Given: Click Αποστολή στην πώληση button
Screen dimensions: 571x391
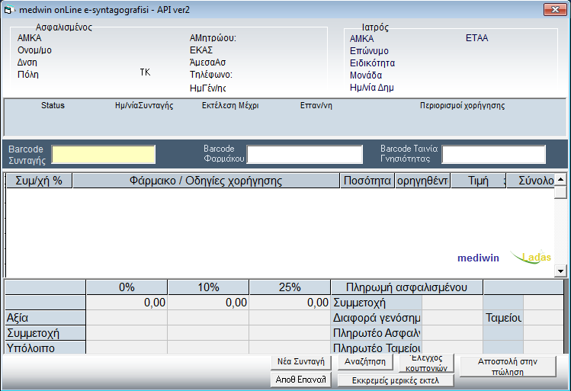Looking at the screenshot, I should 508,367.
